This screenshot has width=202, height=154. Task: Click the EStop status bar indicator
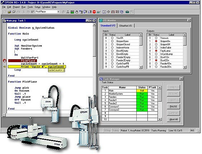click(108, 131)
